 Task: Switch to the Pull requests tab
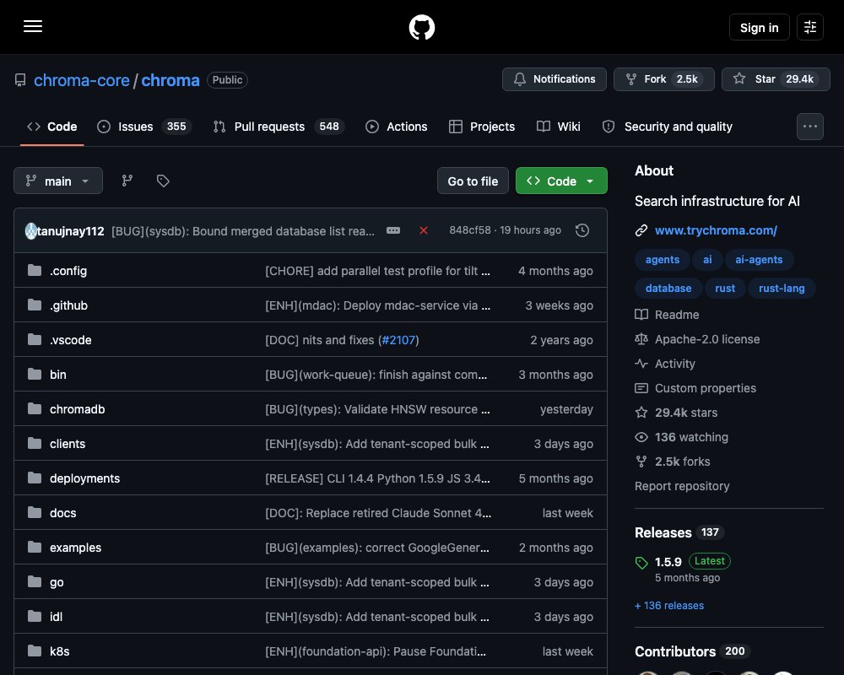pyautogui.click(x=279, y=127)
